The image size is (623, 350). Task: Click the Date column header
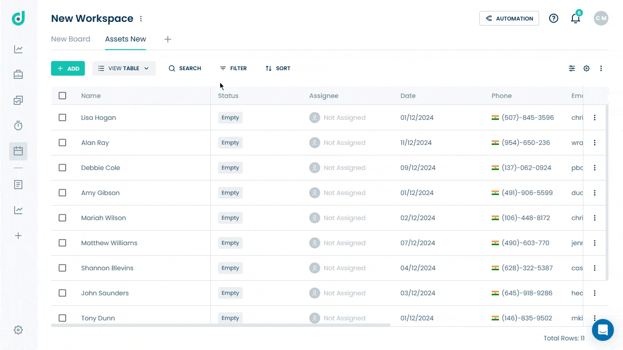pos(408,96)
